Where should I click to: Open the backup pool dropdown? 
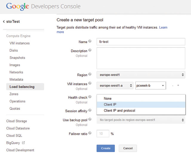point(141,120)
